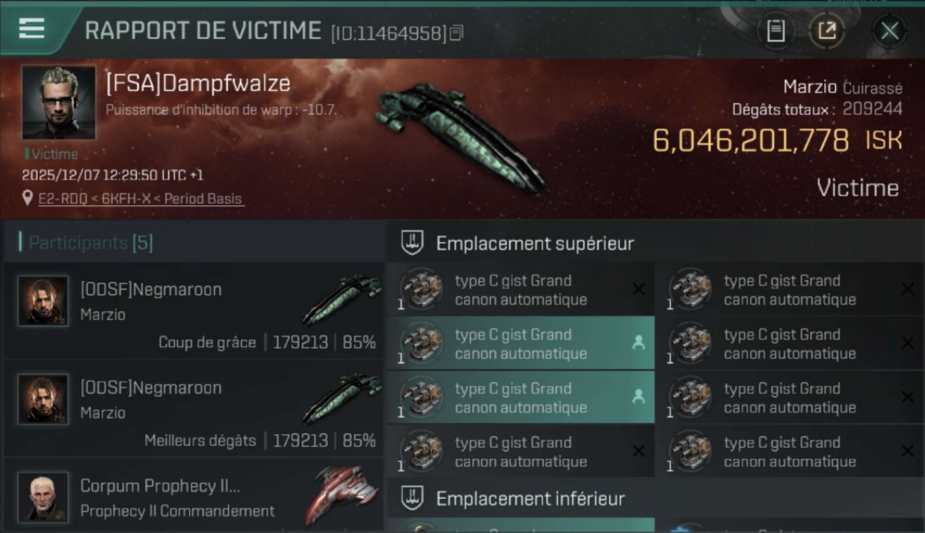Click first Negmaroon participant portrait
925x533 pixels.
tap(43, 301)
